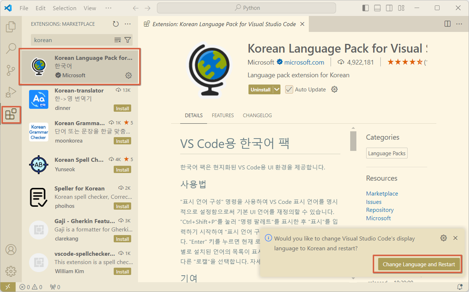Screen dimensions: 469x292
Task: Toggle Auto Update checkbox
Action: 289,89
